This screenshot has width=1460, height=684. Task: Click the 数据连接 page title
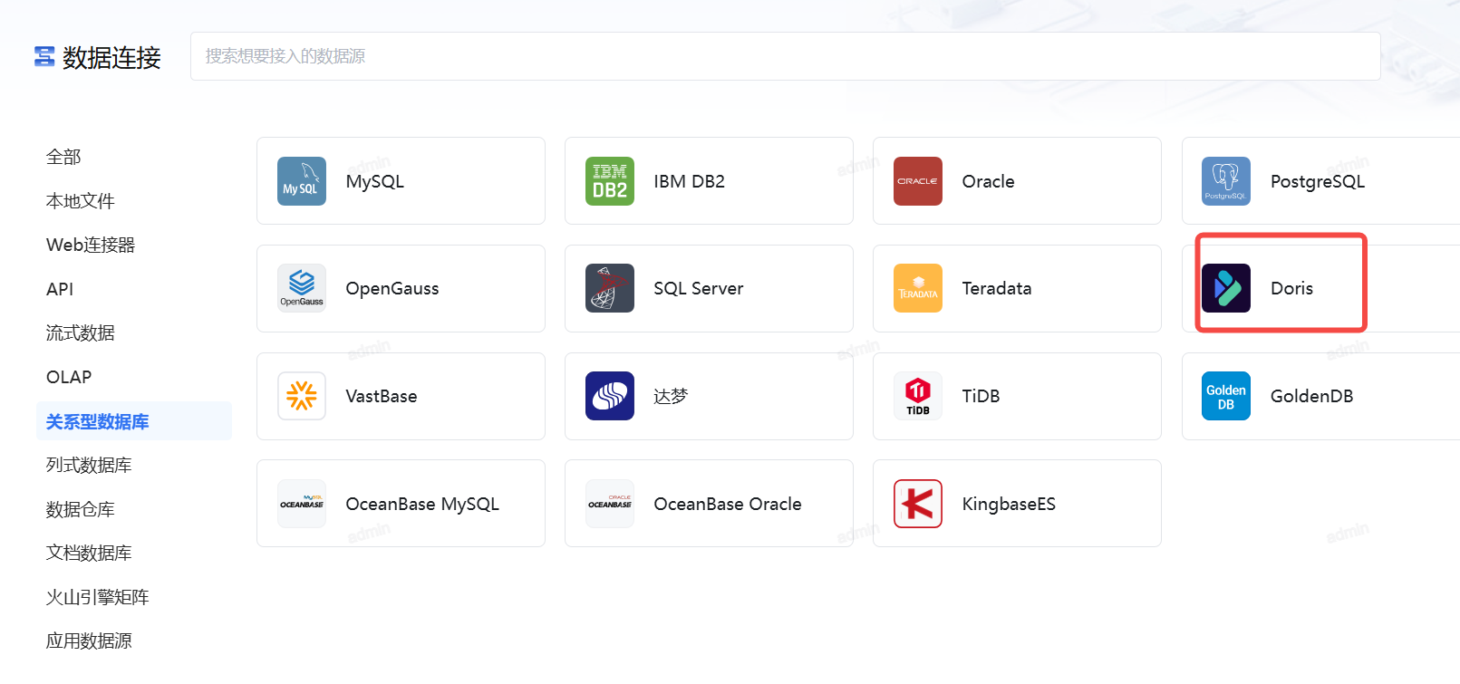[x=111, y=57]
